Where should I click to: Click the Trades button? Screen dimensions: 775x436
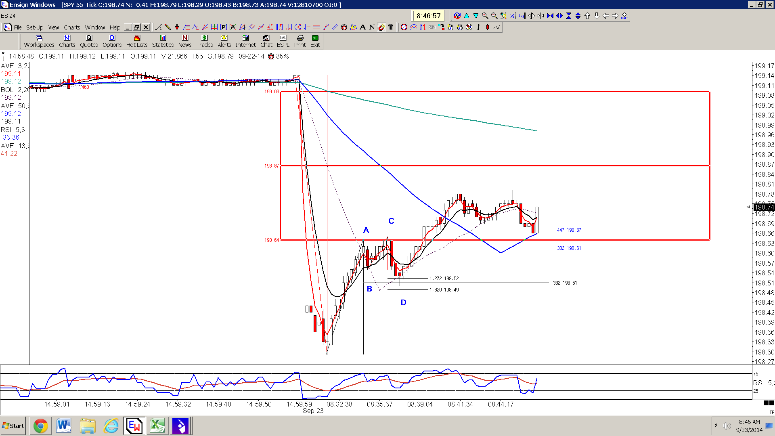pos(205,41)
